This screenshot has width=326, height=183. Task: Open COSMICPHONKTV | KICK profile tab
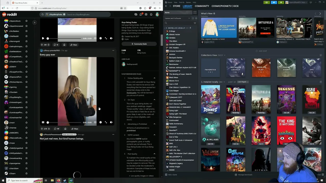(225, 6)
